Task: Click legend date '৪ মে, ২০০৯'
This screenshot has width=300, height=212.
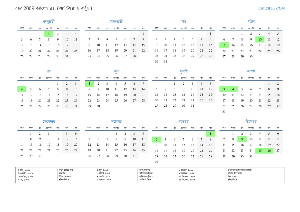Action: 23,179
